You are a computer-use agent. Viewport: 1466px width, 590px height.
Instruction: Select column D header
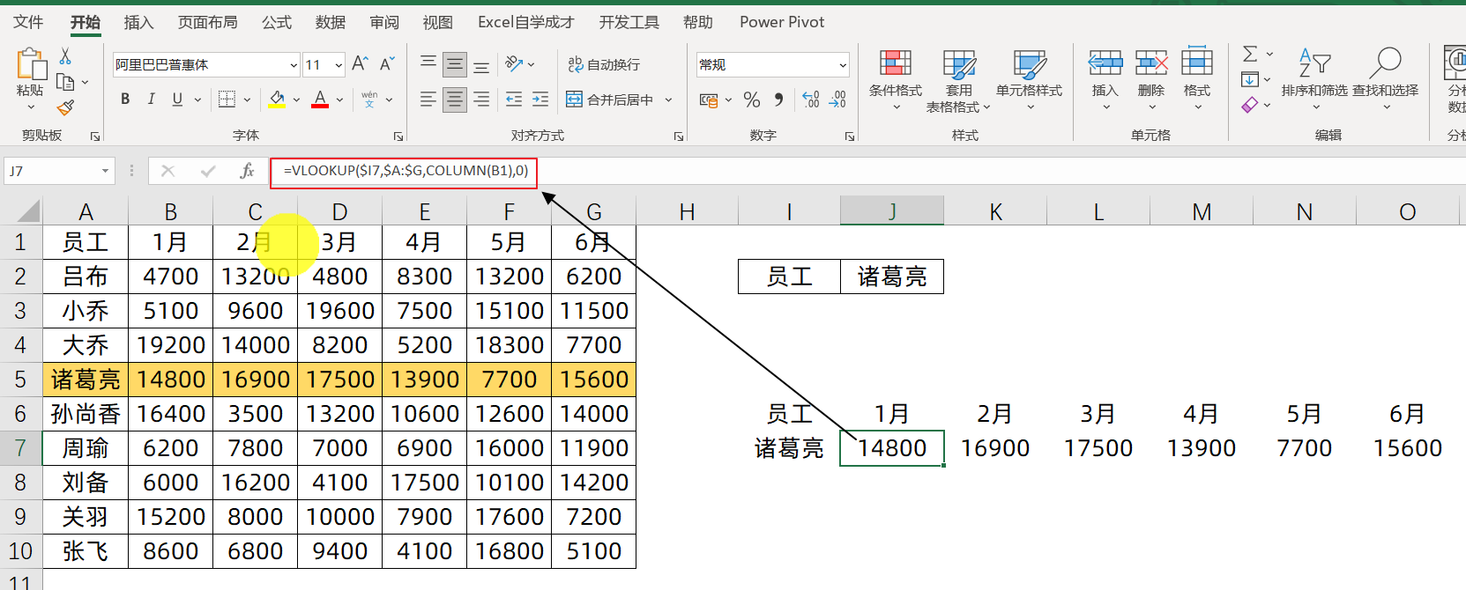[x=339, y=211]
